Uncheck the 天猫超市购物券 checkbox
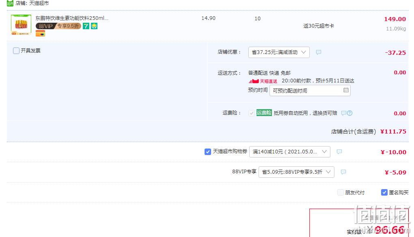 208,152
